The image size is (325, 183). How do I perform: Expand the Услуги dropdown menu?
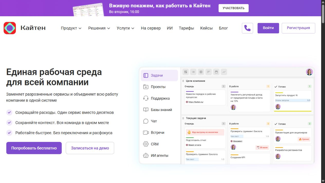point(126,28)
